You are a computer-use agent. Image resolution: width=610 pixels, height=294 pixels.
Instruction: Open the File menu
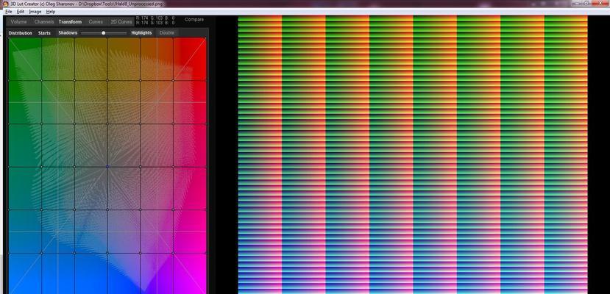9,12
